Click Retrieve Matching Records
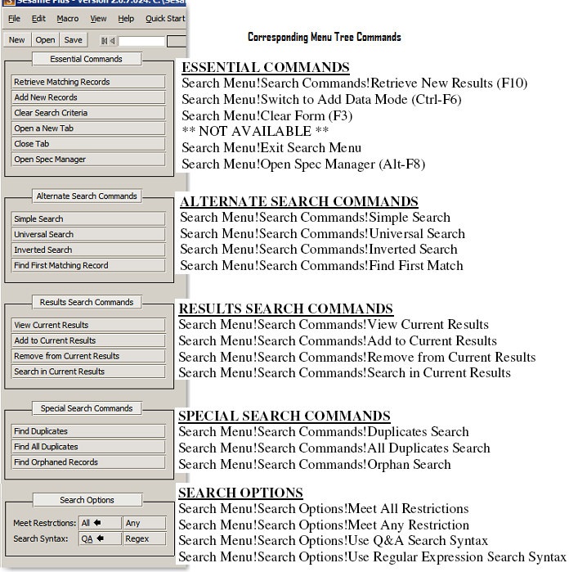 point(88,82)
